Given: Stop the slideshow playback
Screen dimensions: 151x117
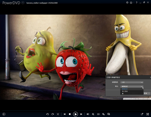Looking at the screenshot, I should pos(70,114).
